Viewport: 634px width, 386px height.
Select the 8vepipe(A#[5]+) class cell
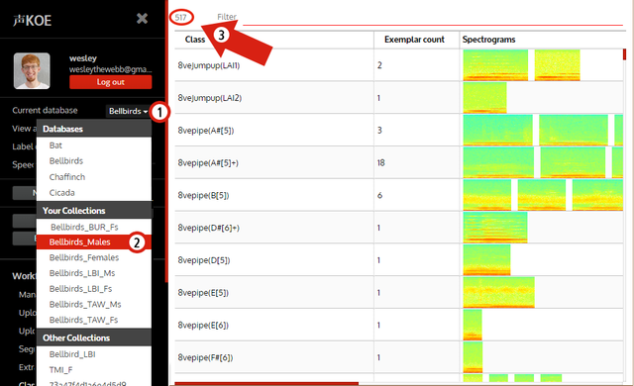pos(274,162)
